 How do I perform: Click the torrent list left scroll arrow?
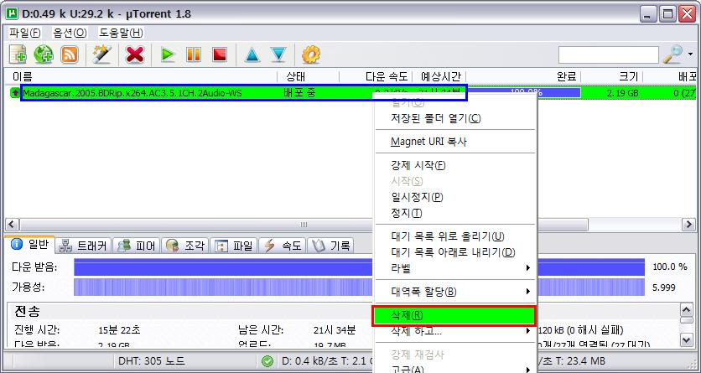point(13,225)
